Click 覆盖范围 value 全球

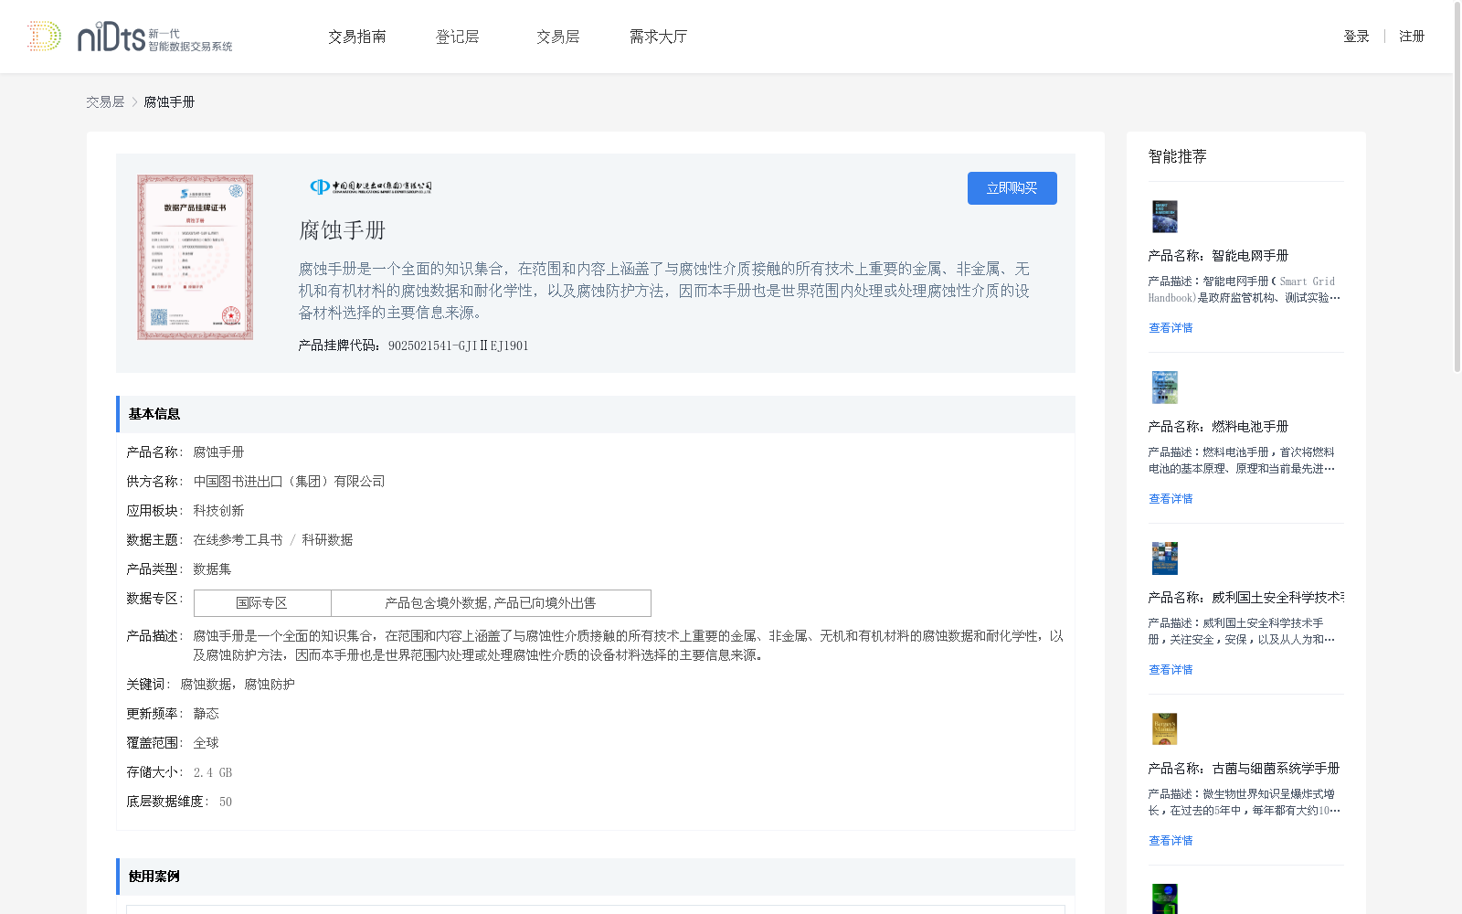pyautogui.click(x=206, y=743)
